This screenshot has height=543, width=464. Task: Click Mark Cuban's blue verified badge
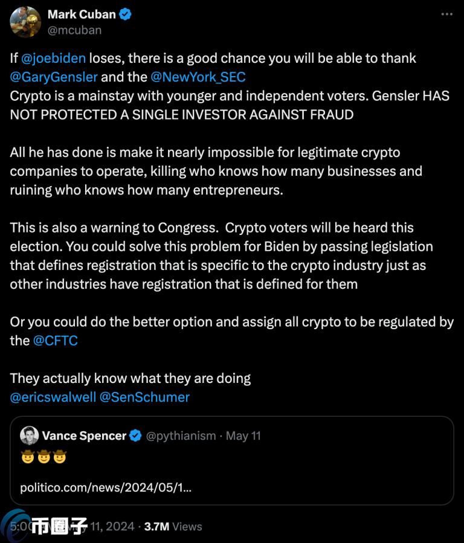125,14
